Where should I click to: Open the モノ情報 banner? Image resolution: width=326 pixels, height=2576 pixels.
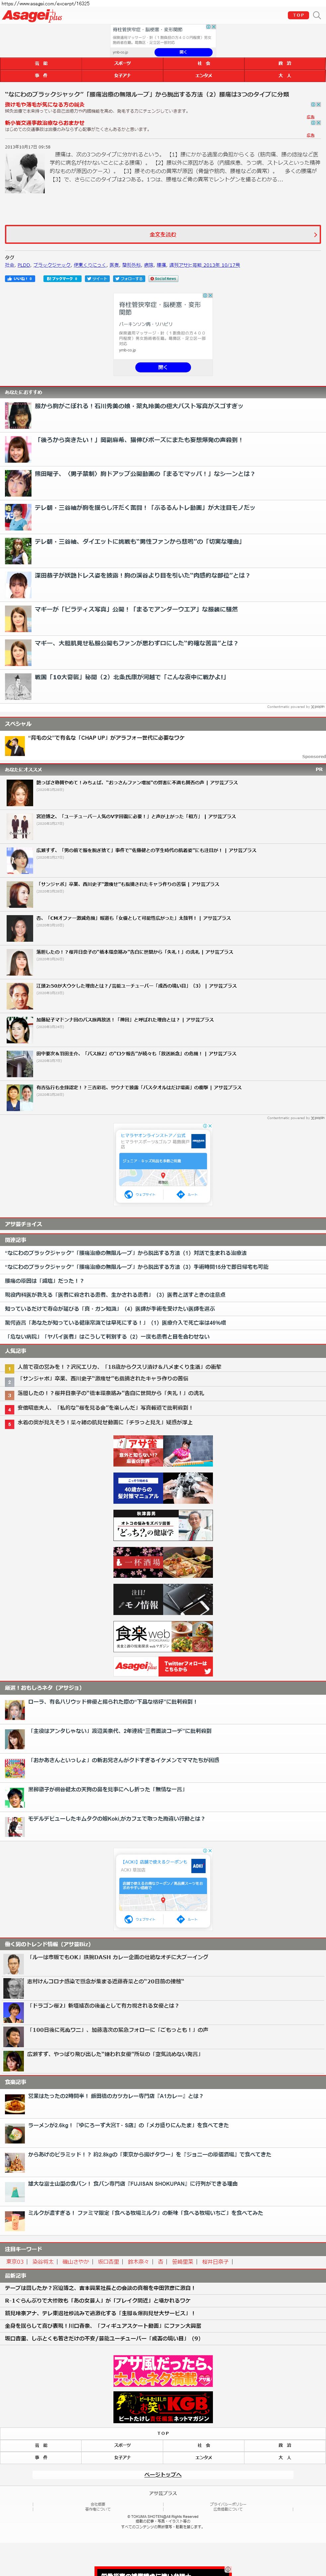(163, 1599)
